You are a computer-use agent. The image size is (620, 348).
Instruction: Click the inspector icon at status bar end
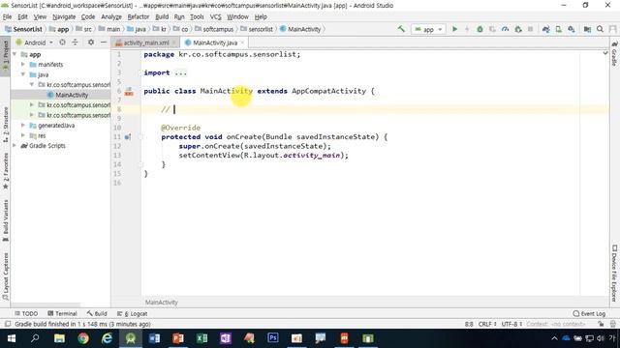pos(613,324)
